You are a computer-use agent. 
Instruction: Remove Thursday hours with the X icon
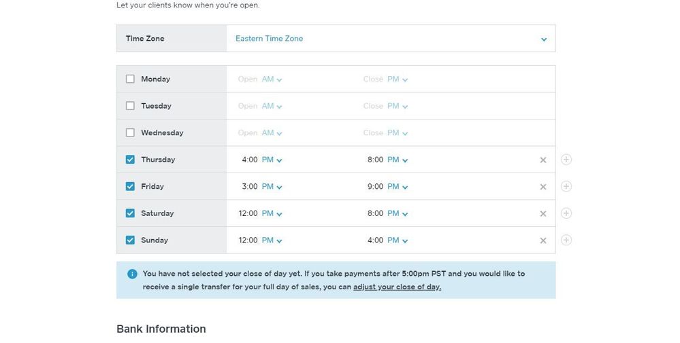543,160
